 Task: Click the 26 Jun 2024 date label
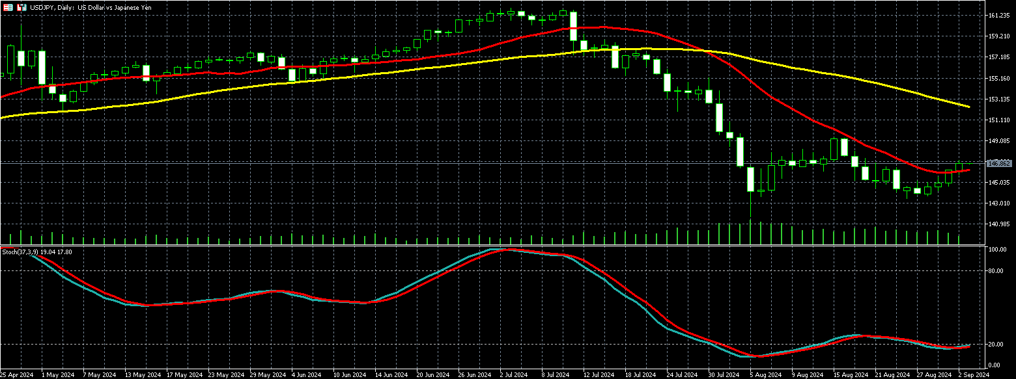[475, 375]
